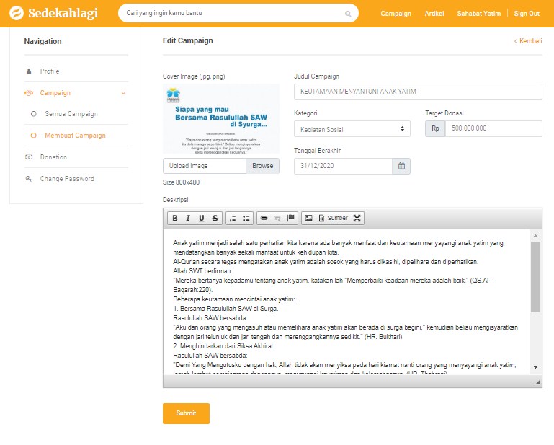Insert a bulleted list

point(246,219)
